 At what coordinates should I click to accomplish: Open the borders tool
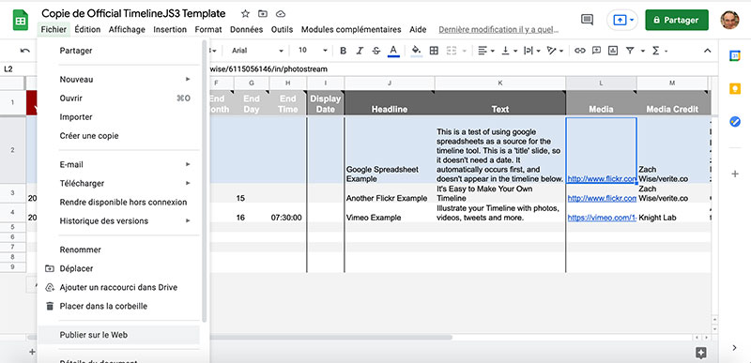point(434,51)
